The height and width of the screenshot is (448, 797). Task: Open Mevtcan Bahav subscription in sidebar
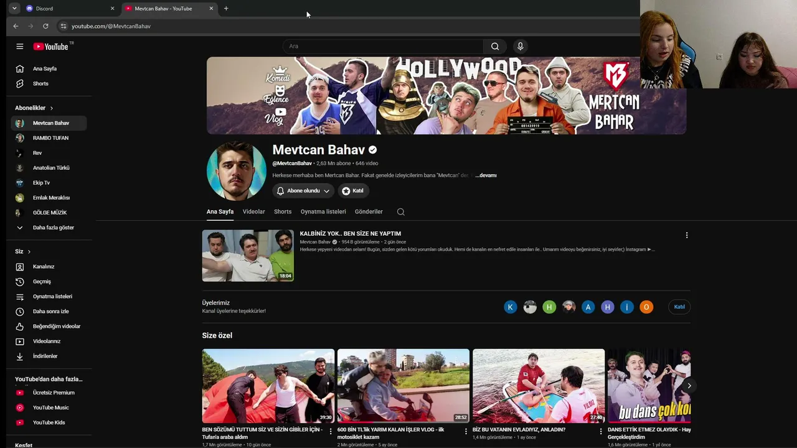[x=49, y=123]
